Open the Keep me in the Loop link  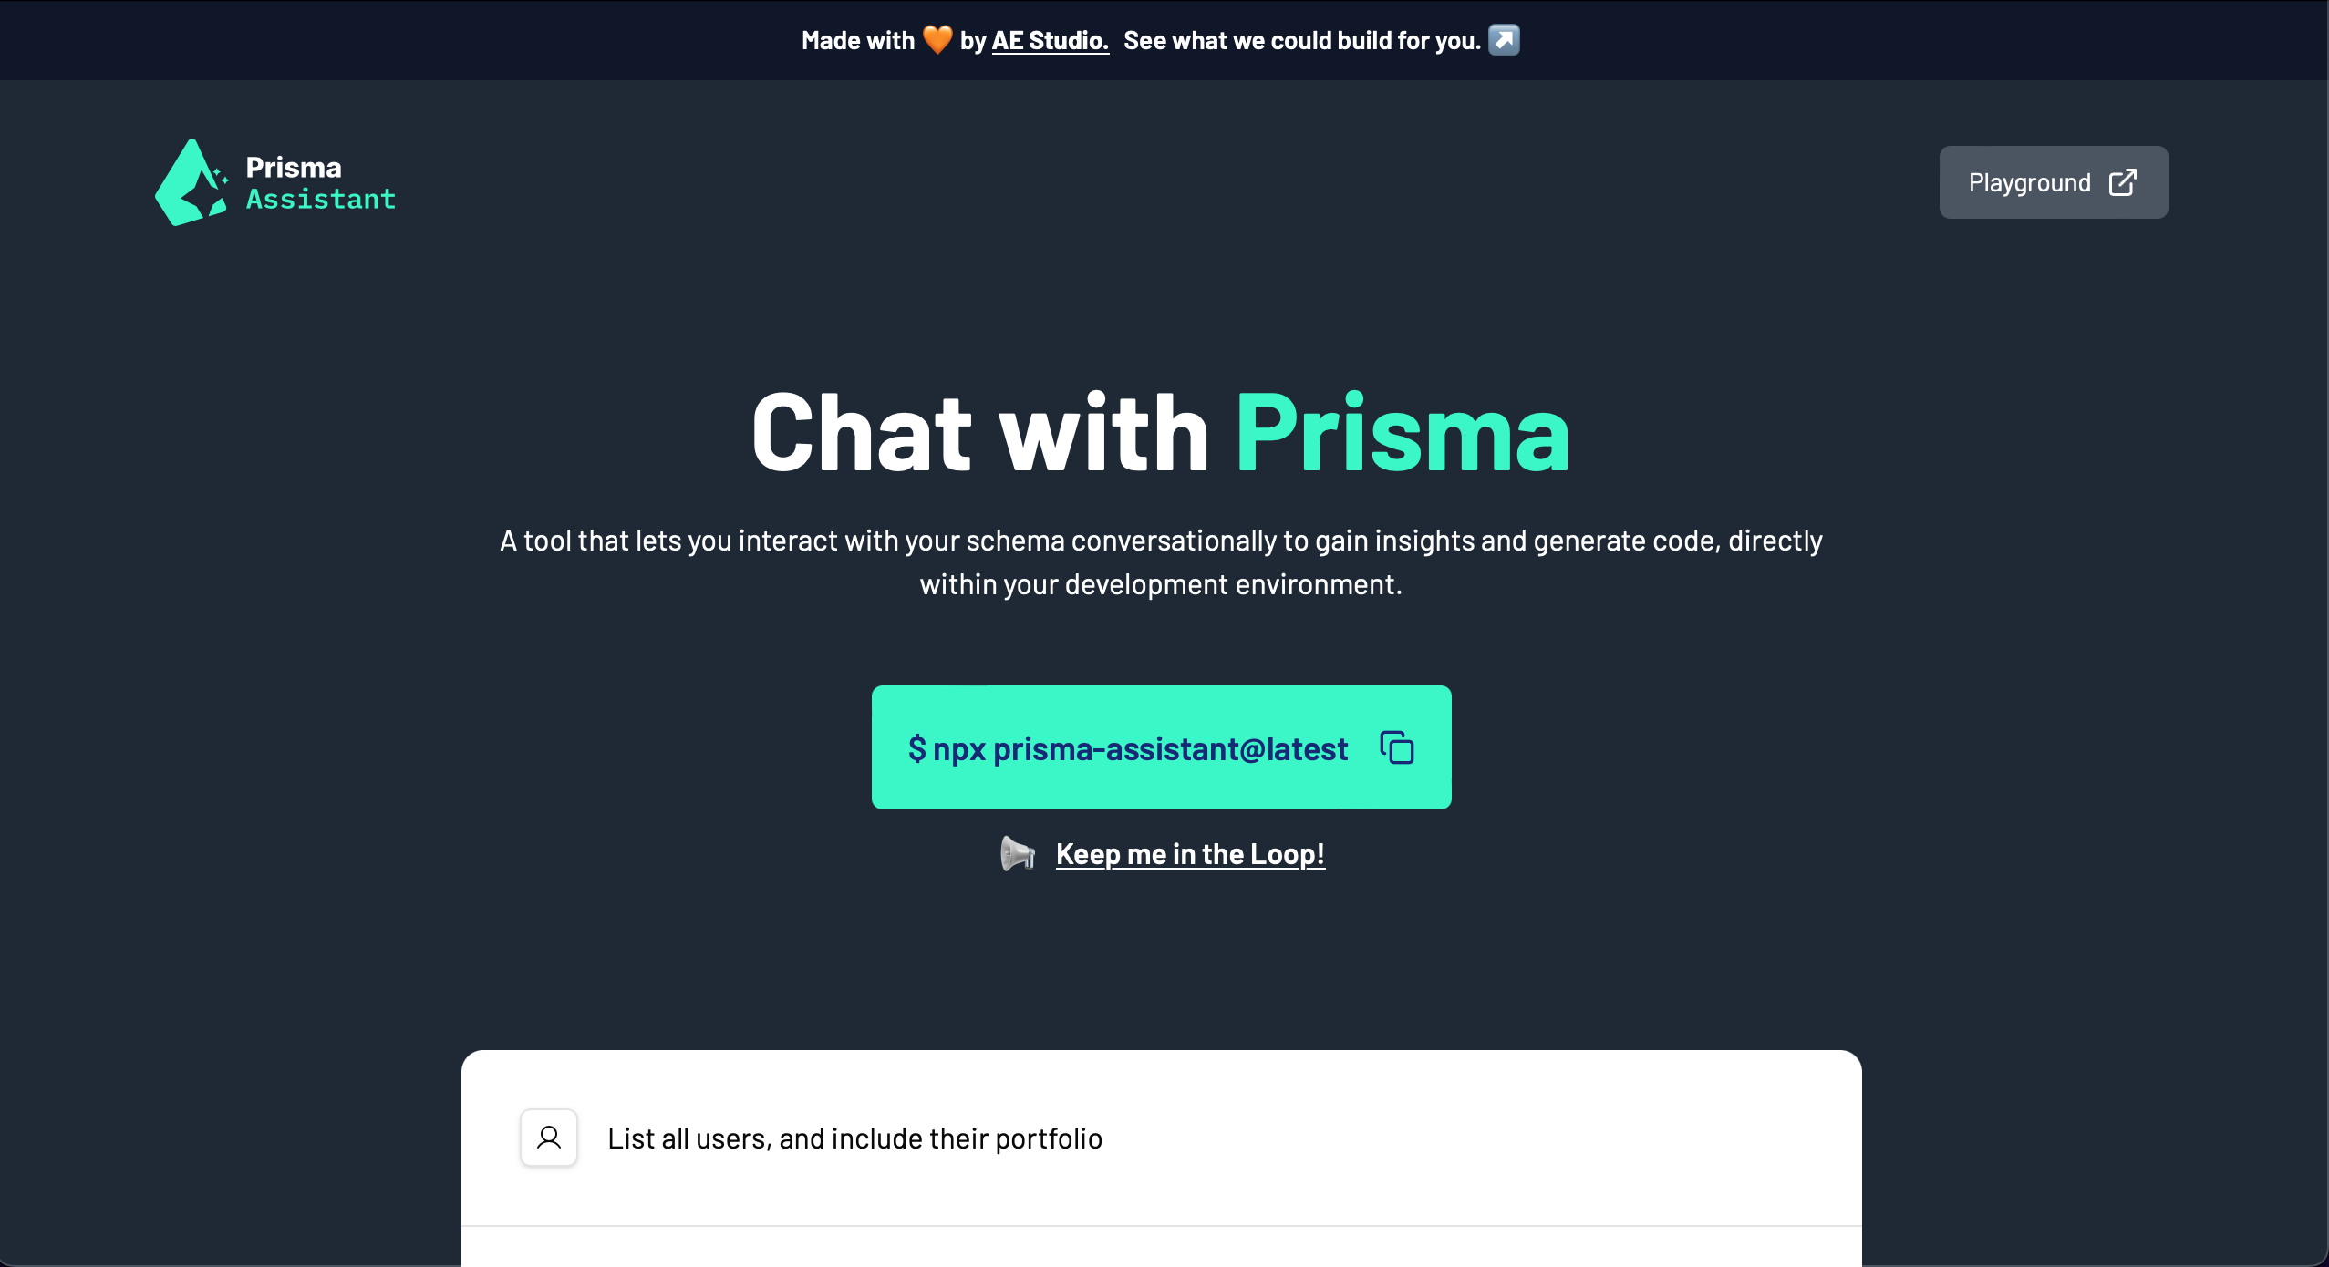(x=1190, y=853)
